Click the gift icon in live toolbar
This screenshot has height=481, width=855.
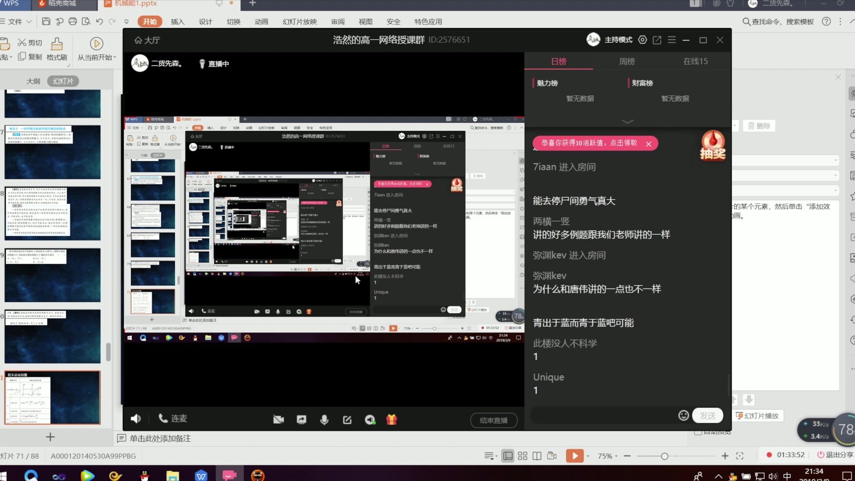pyautogui.click(x=391, y=420)
